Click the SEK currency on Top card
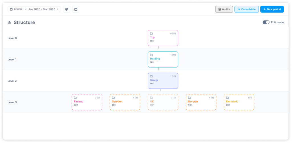The width and height of the screenshot is (292, 143). (152, 41)
